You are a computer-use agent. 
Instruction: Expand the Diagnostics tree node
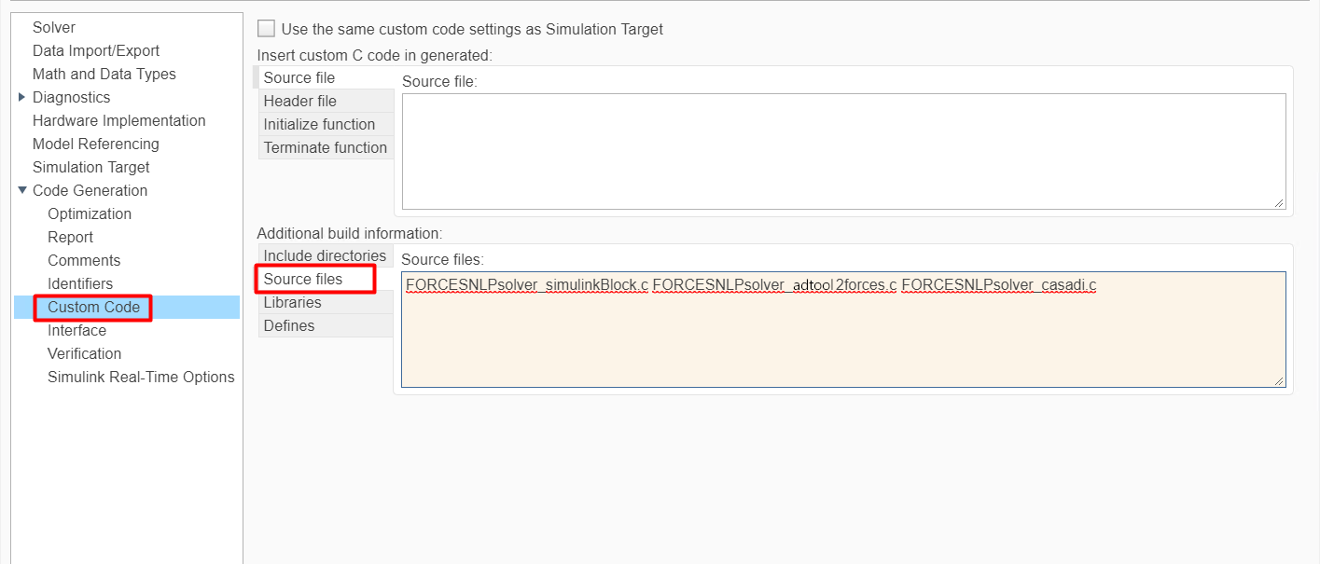click(x=22, y=97)
